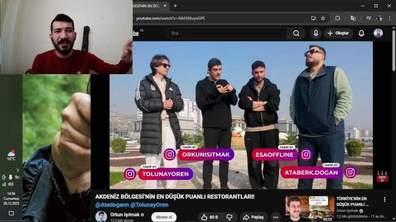Open the @Atadogann mention link
This screenshot has height=222, width=396.
(112, 205)
